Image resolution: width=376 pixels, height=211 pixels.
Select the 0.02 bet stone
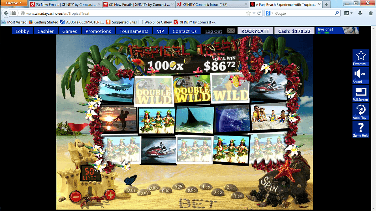tap(145, 193)
